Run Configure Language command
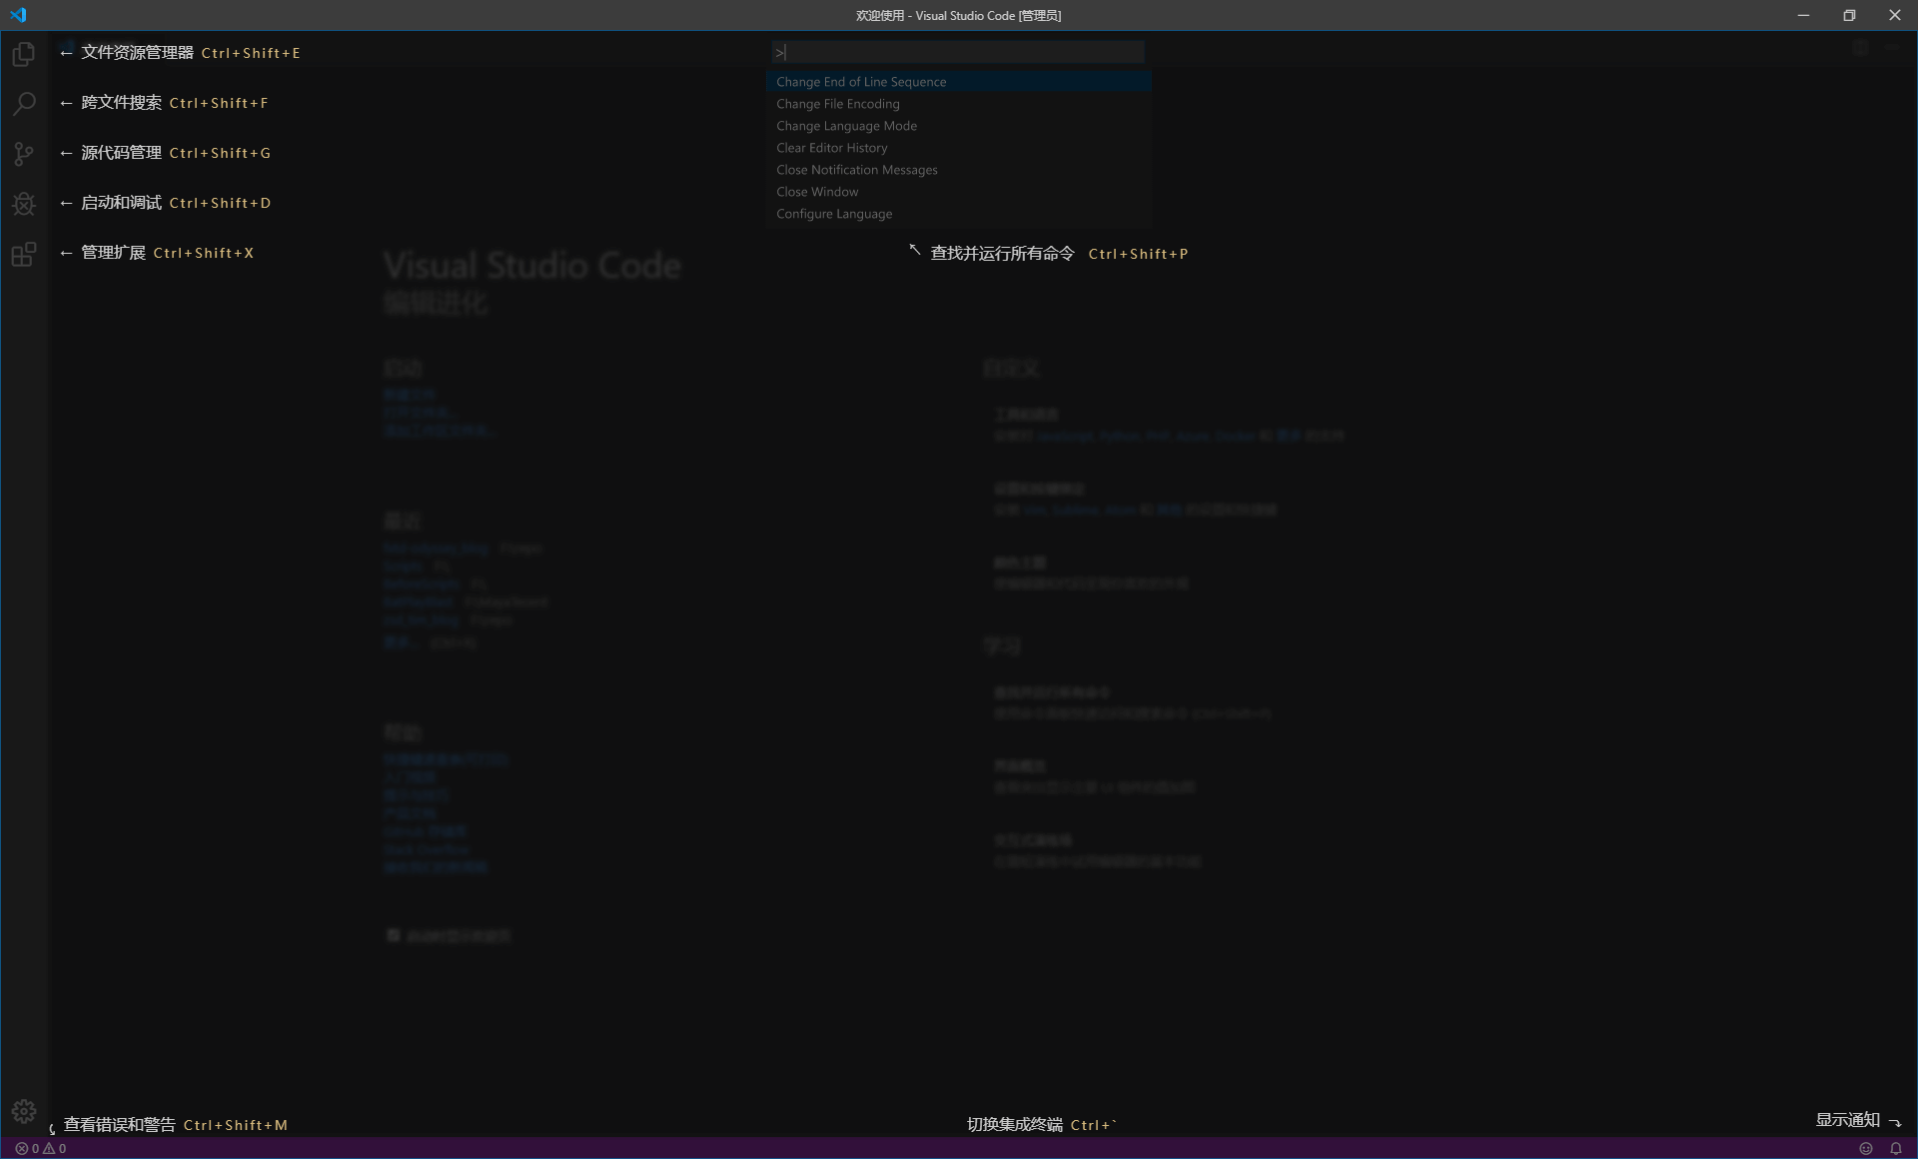1918x1159 pixels. click(x=959, y=214)
